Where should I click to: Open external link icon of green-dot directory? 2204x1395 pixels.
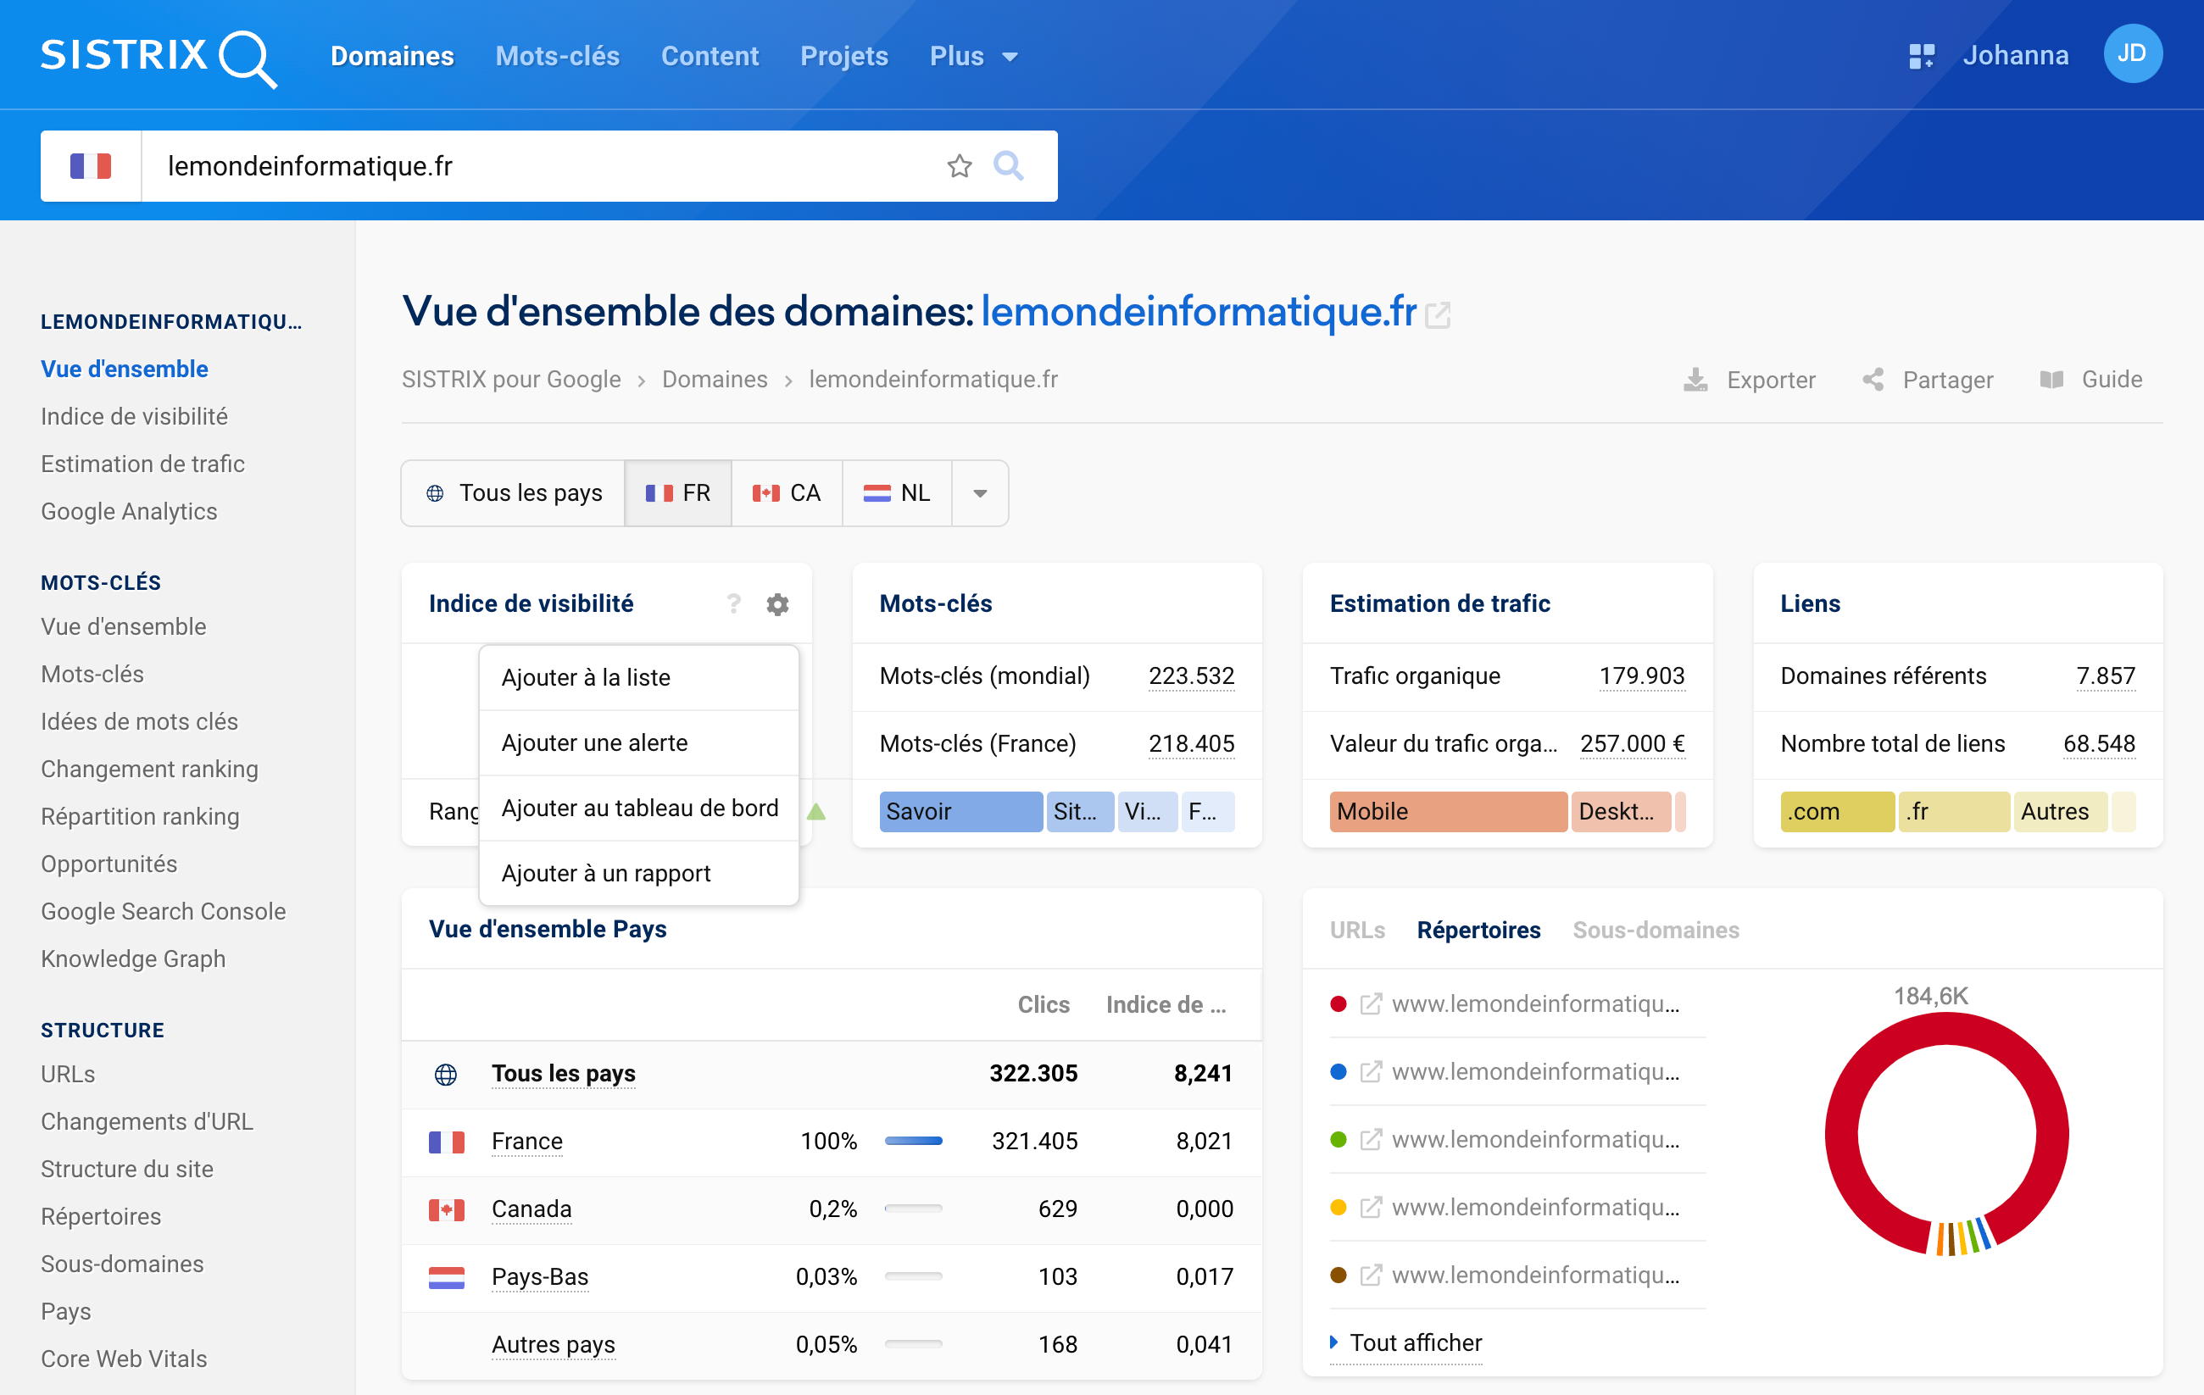(x=1370, y=1140)
